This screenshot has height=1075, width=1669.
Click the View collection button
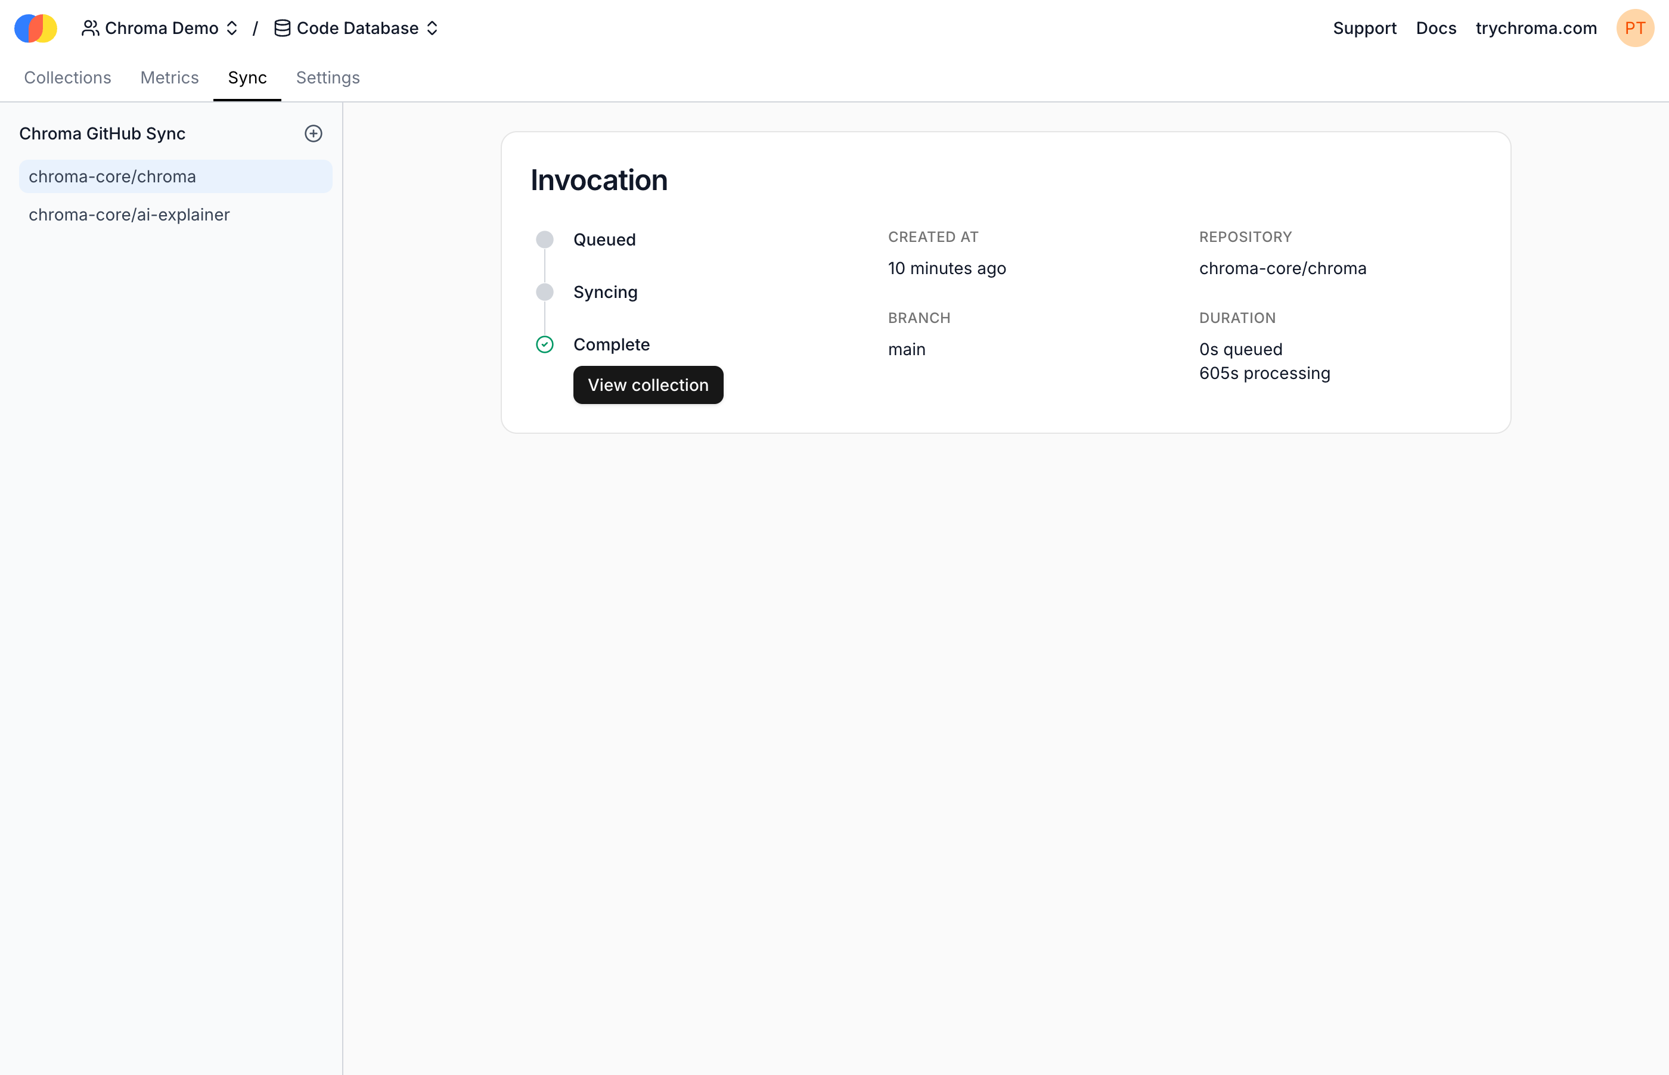click(648, 384)
